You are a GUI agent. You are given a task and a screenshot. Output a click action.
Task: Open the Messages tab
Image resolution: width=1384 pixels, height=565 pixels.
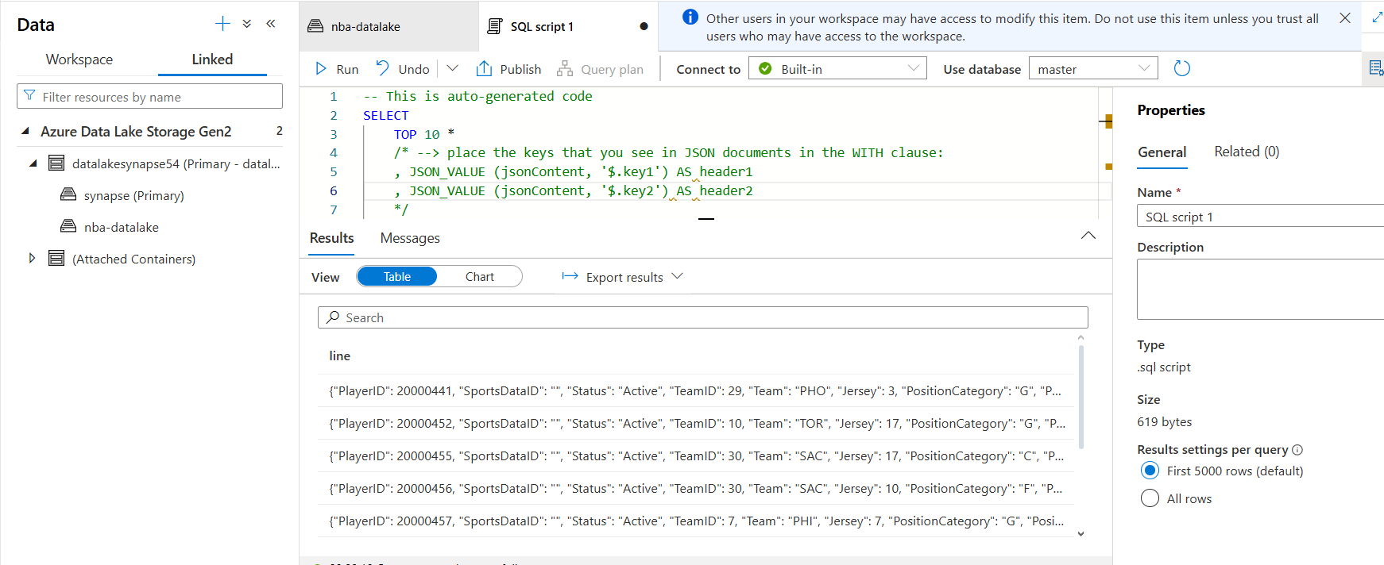coord(410,238)
